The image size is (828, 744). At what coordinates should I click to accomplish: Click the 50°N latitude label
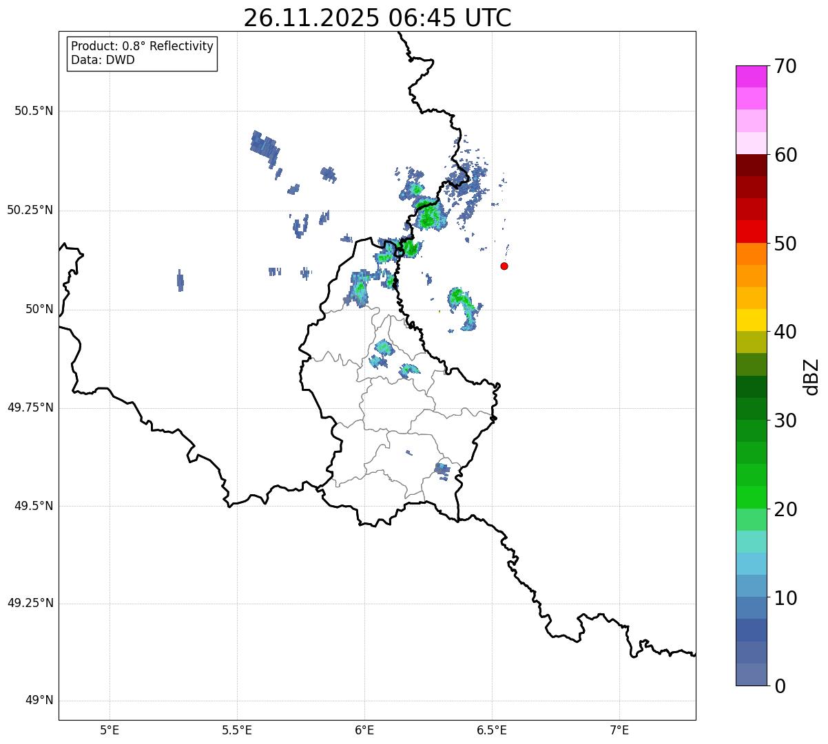[x=39, y=309]
